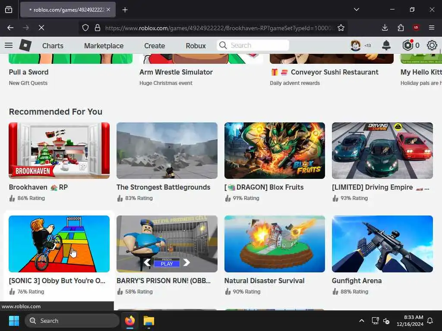Screen dimensions: 442x331
Task: Open Arm Wrestle Simulator title
Action: coord(176,72)
